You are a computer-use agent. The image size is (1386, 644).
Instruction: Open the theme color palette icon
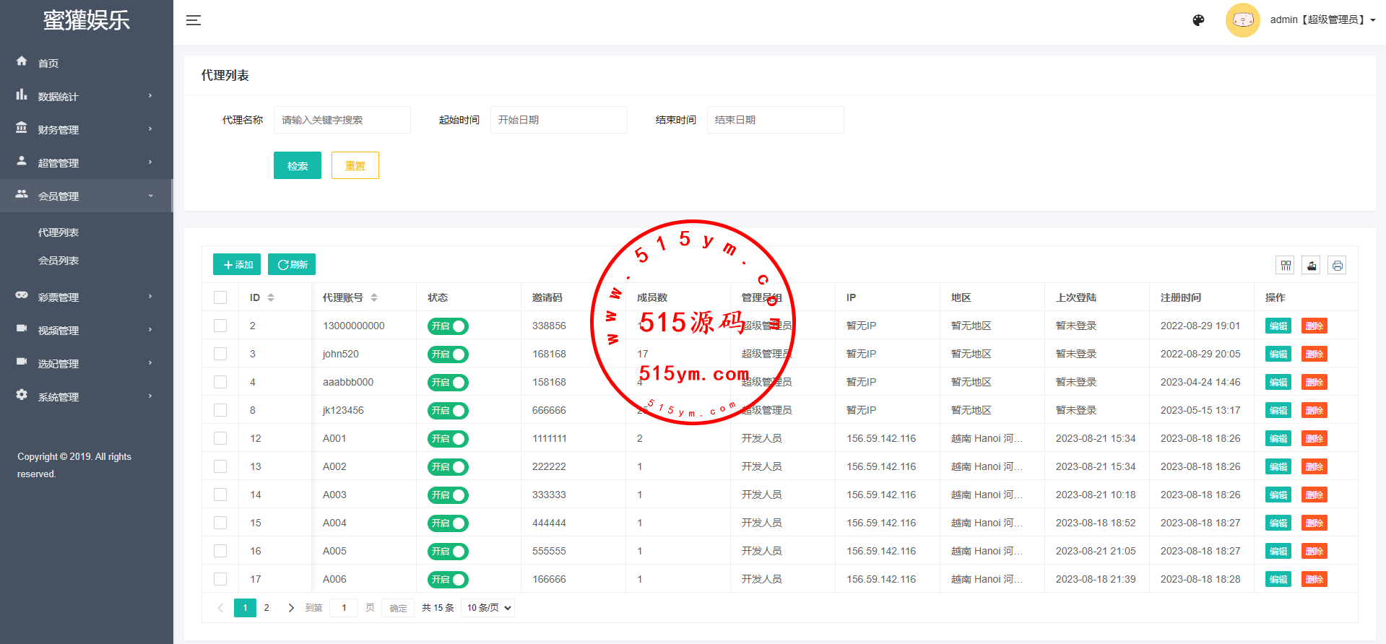pos(1198,20)
